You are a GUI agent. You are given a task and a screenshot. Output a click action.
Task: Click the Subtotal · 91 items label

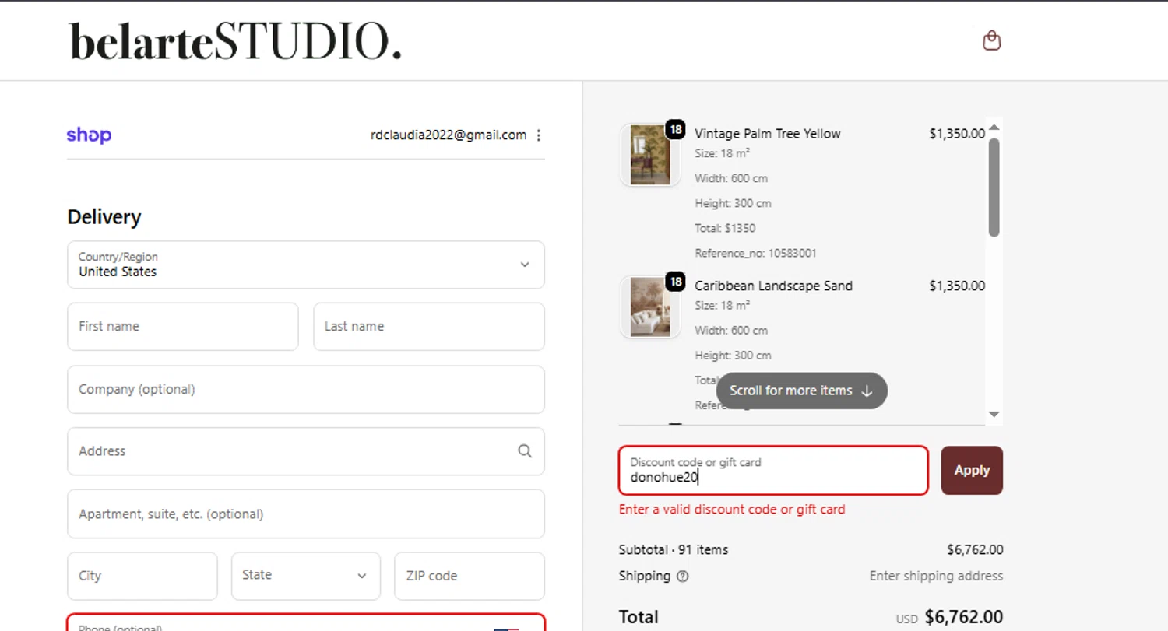[x=674, y=550]
